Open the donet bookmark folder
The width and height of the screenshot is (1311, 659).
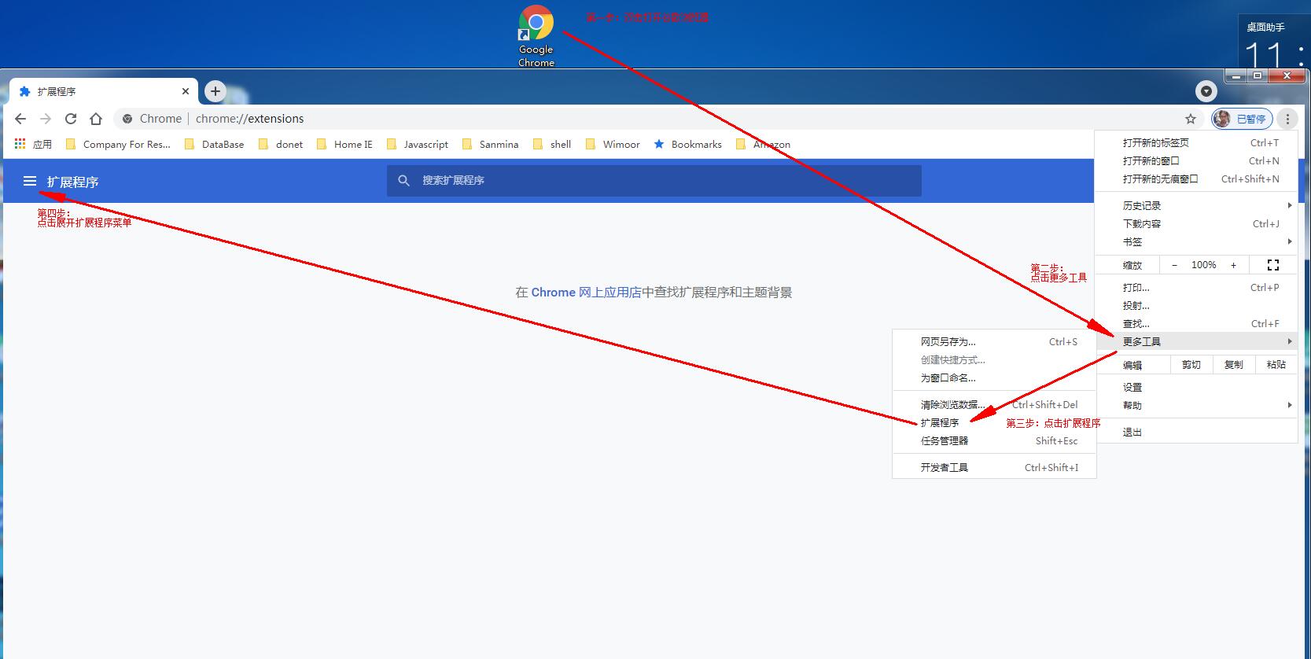[281, 145]
